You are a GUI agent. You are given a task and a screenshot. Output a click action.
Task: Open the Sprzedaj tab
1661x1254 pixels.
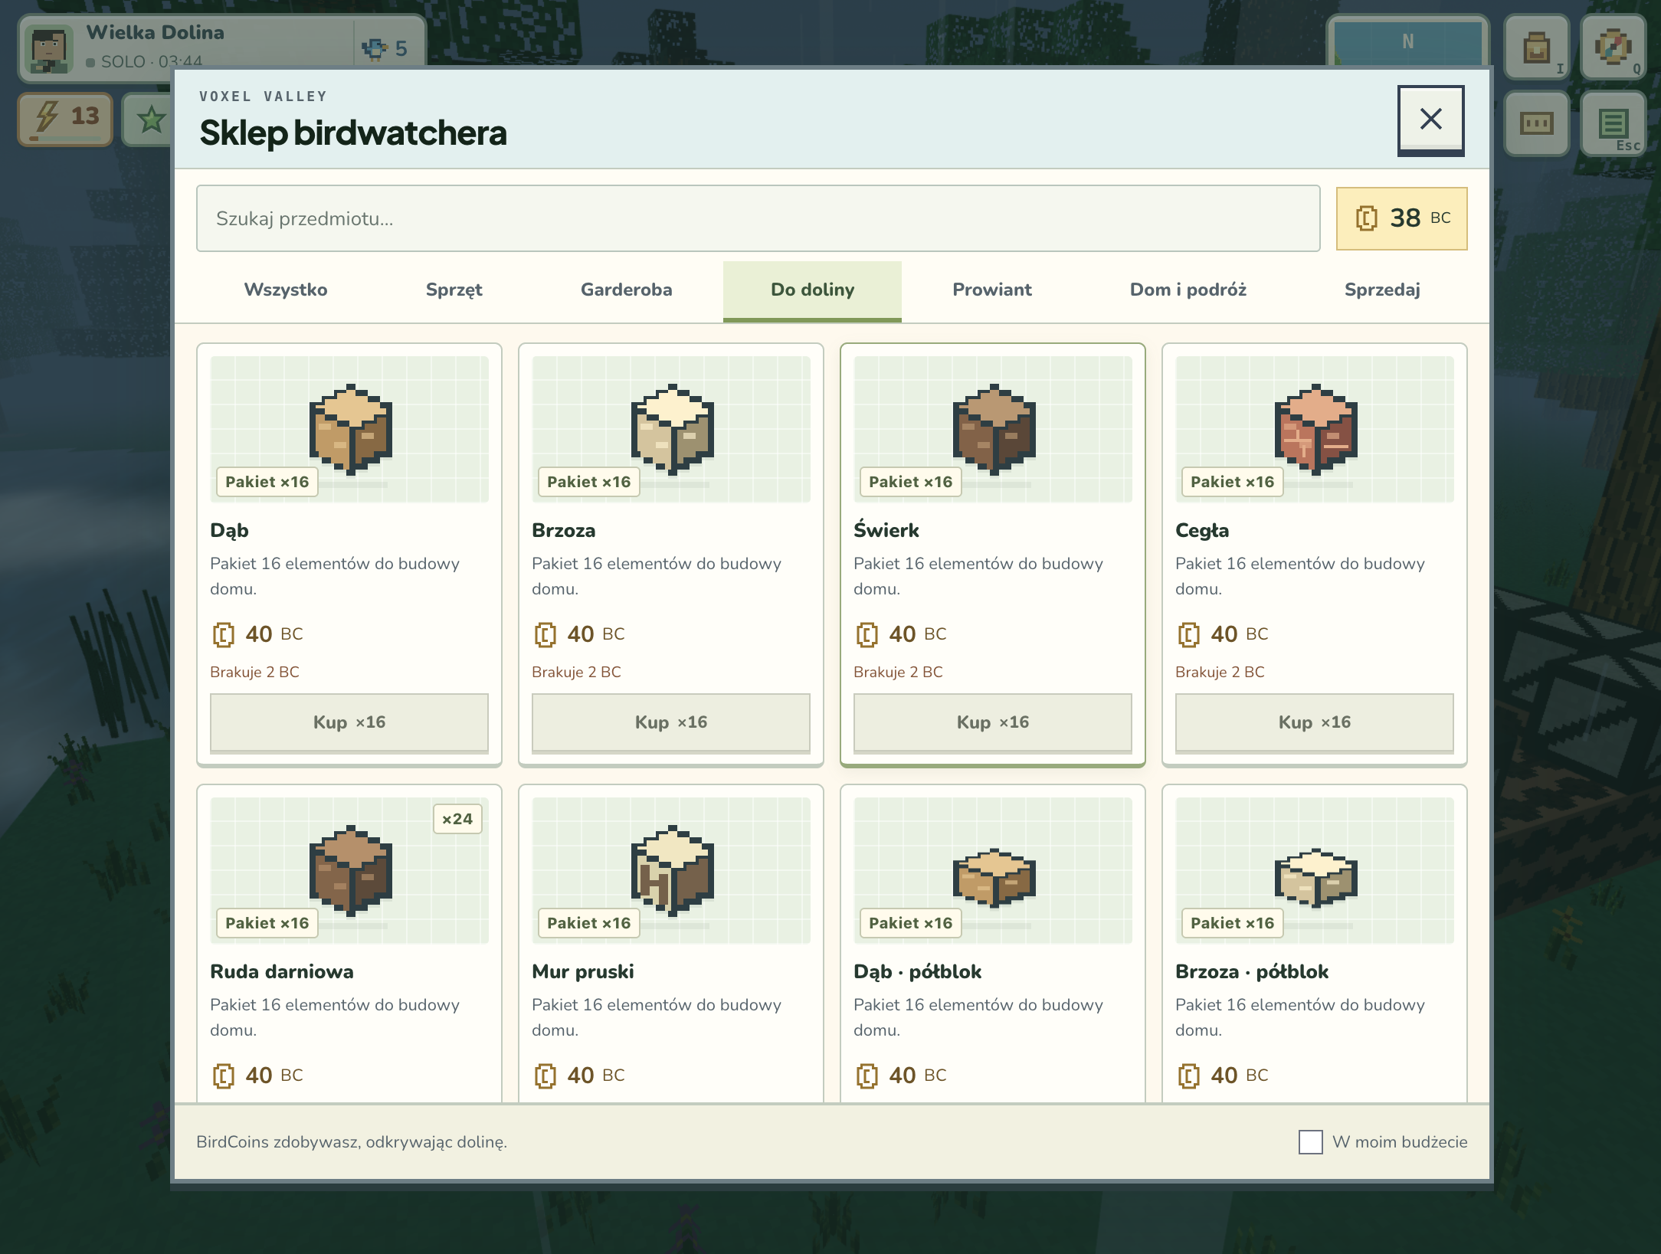coord(1382,290)
